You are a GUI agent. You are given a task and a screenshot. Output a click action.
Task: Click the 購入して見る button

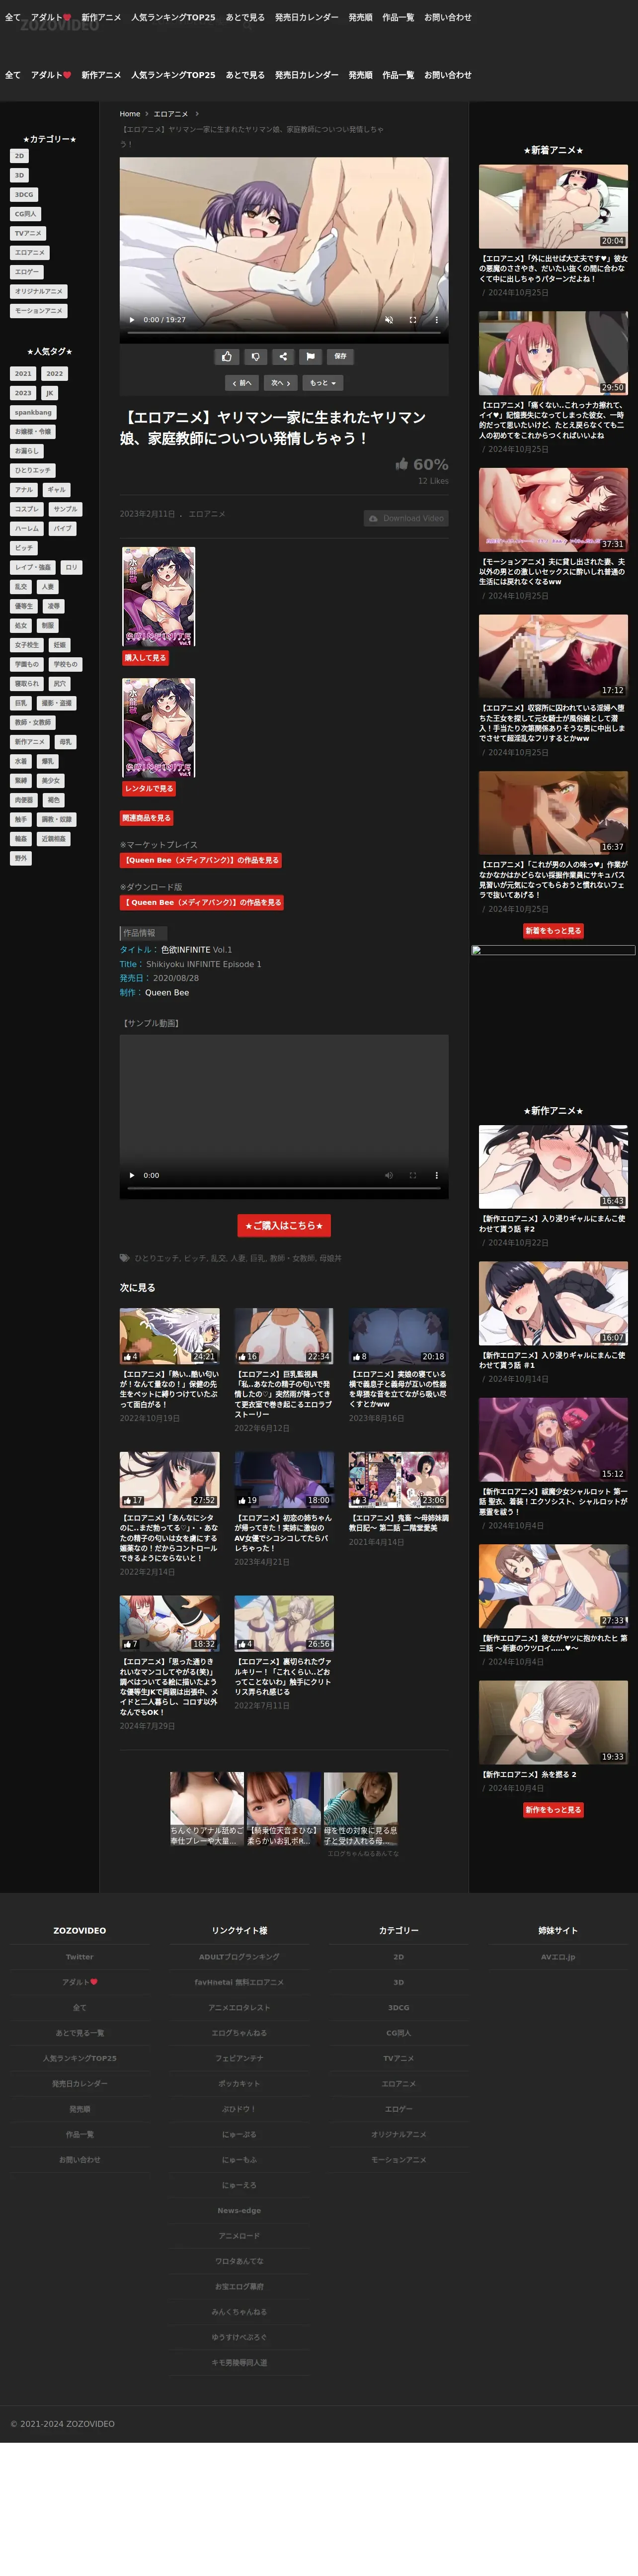145,658
